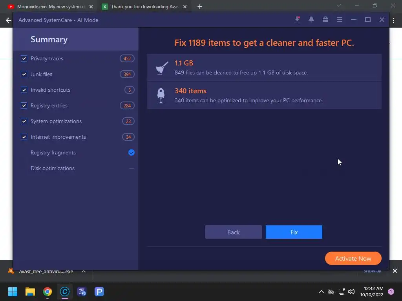Click the OneDrive cloud tray icon

coord(331,292)
